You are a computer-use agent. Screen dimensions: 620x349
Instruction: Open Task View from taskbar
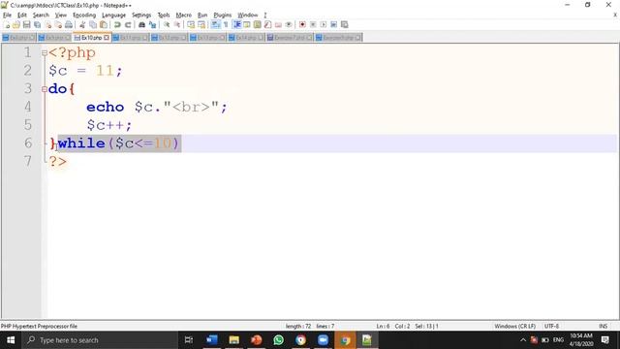tap(189, 340)
